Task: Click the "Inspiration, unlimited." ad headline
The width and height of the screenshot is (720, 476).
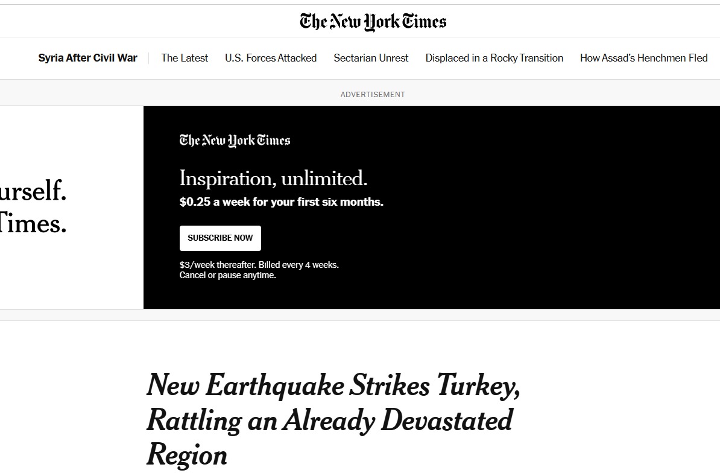Action: coord(273,179)
